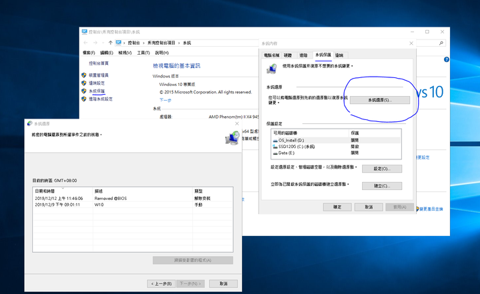Sort by 日期和時間 column header

pyautogui.click(x=63, y=191)
